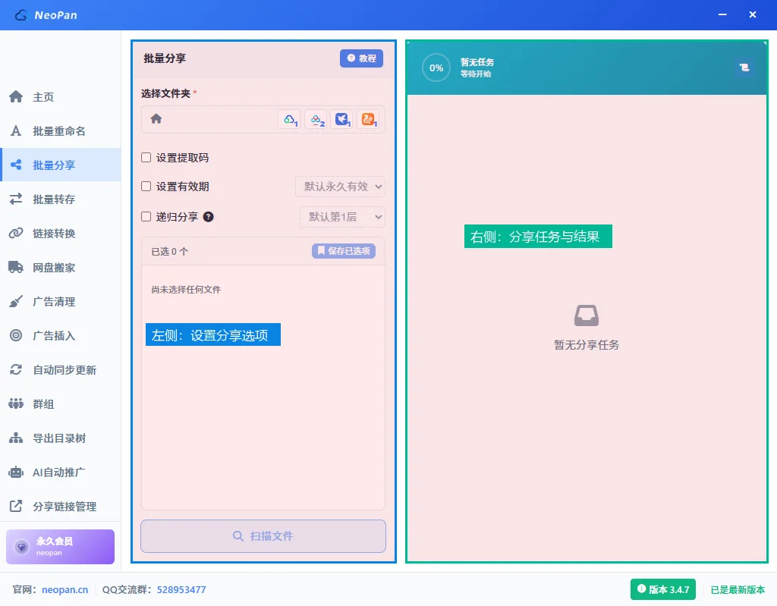
Task: Click the 批量分享 panel heading
Action: tap(165, 58)
